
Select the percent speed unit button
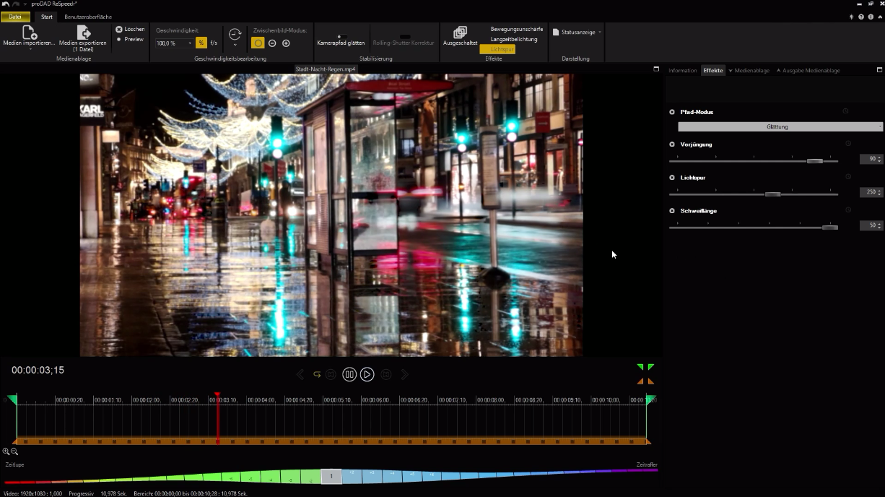click(x=201, y=43)
